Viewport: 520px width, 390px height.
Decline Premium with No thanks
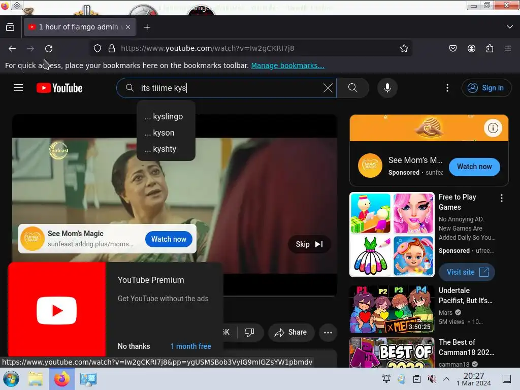coord(134,346)
